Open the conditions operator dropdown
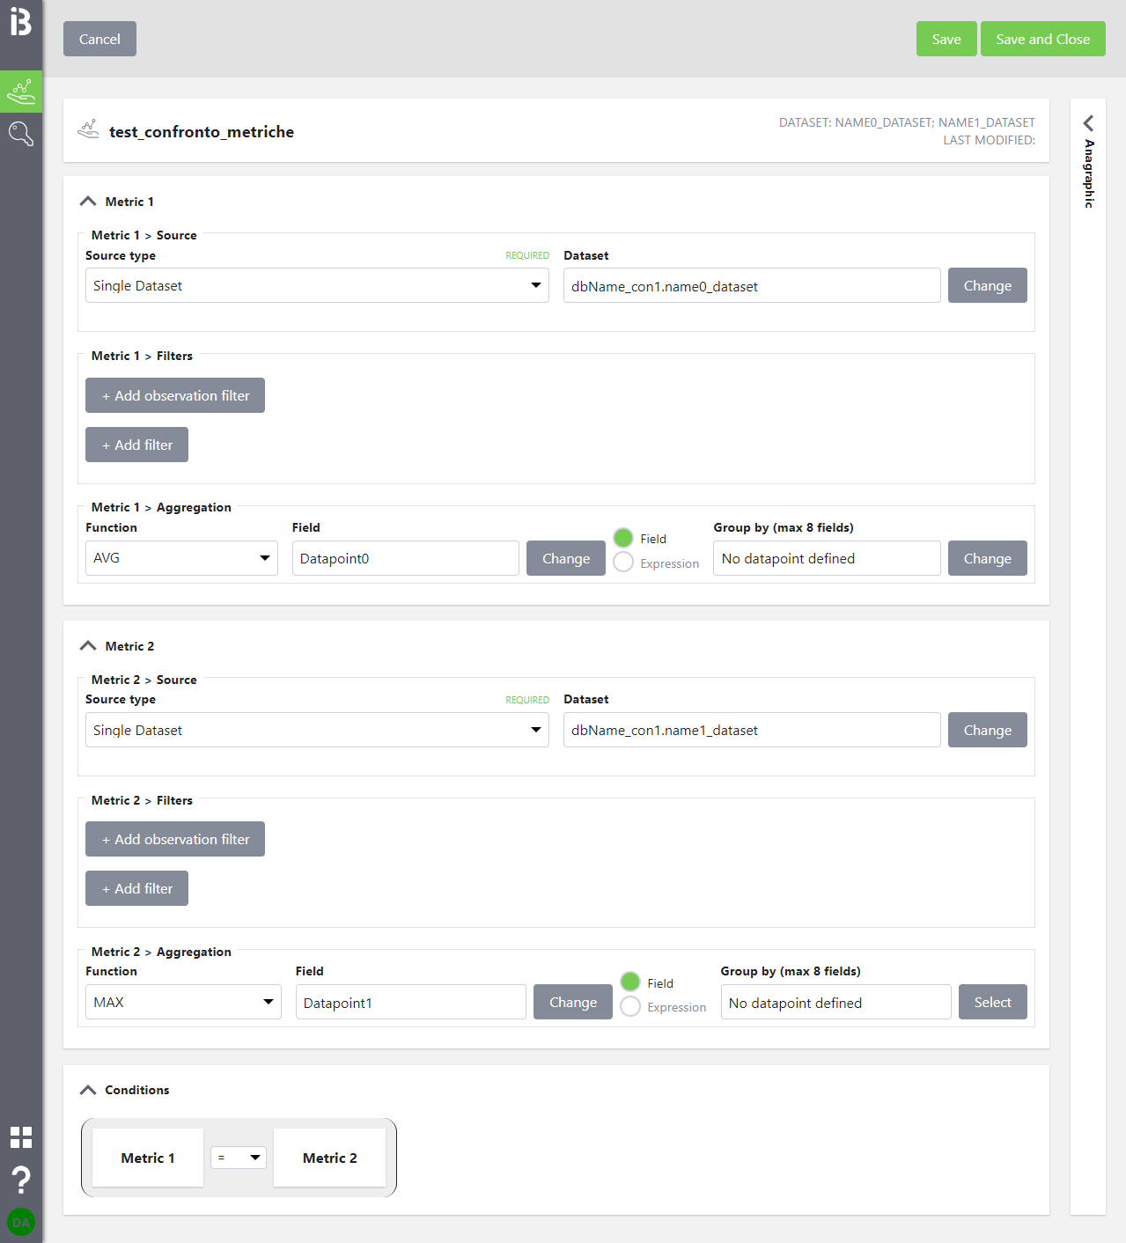1126x1243 pixels. pyautogui.click(x=239, y=1158)
